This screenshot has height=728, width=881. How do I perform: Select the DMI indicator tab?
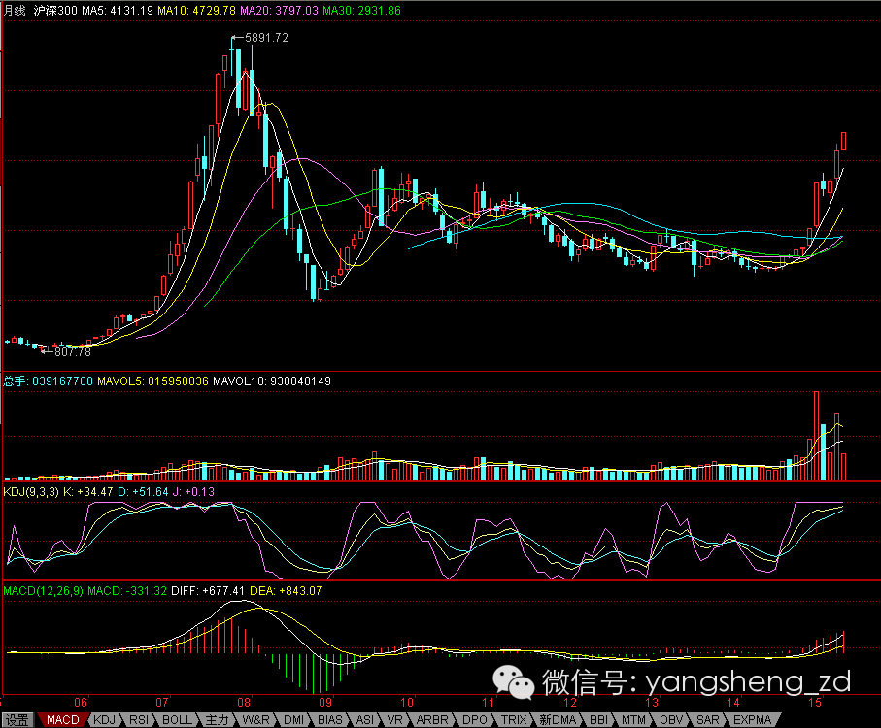click(294, 720)
